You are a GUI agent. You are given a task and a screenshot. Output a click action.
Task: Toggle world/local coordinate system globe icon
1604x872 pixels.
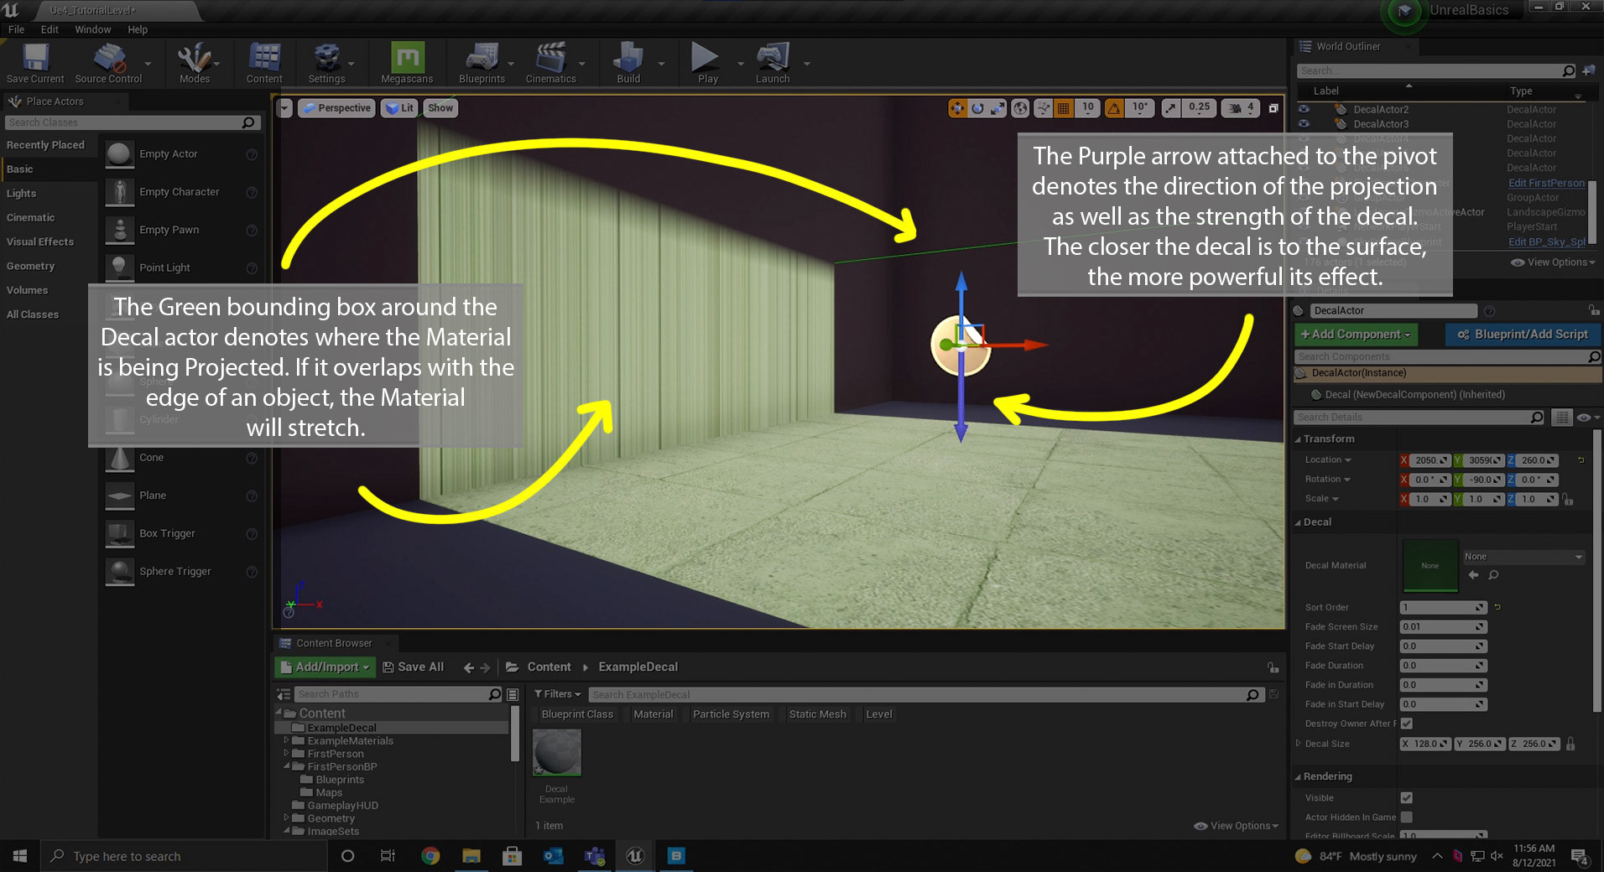pos(1020,108)
